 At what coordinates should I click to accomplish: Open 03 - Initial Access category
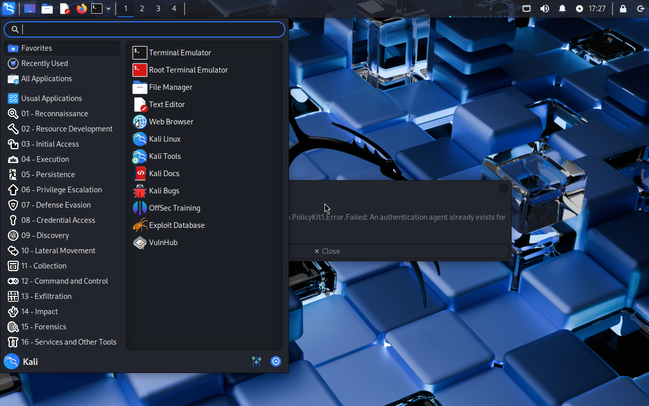[x=62, y=144]
